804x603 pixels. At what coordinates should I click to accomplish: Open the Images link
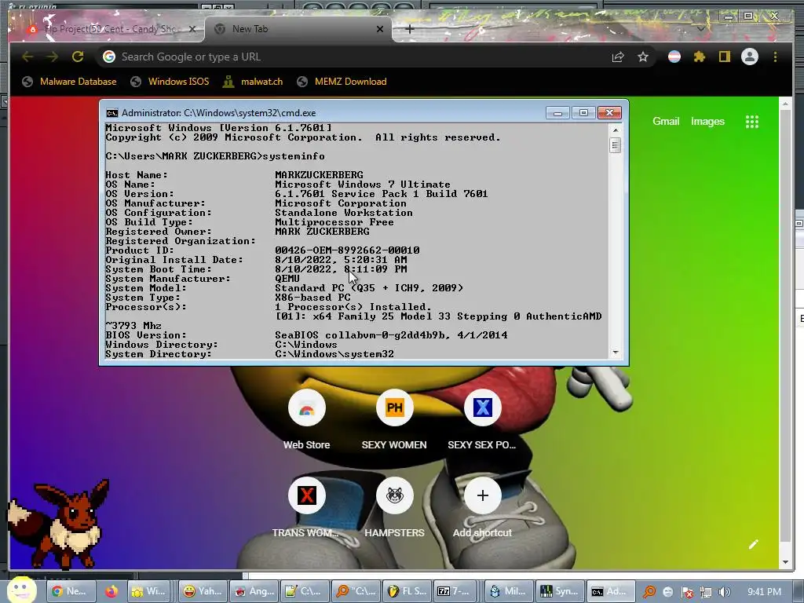coord(707,122)
